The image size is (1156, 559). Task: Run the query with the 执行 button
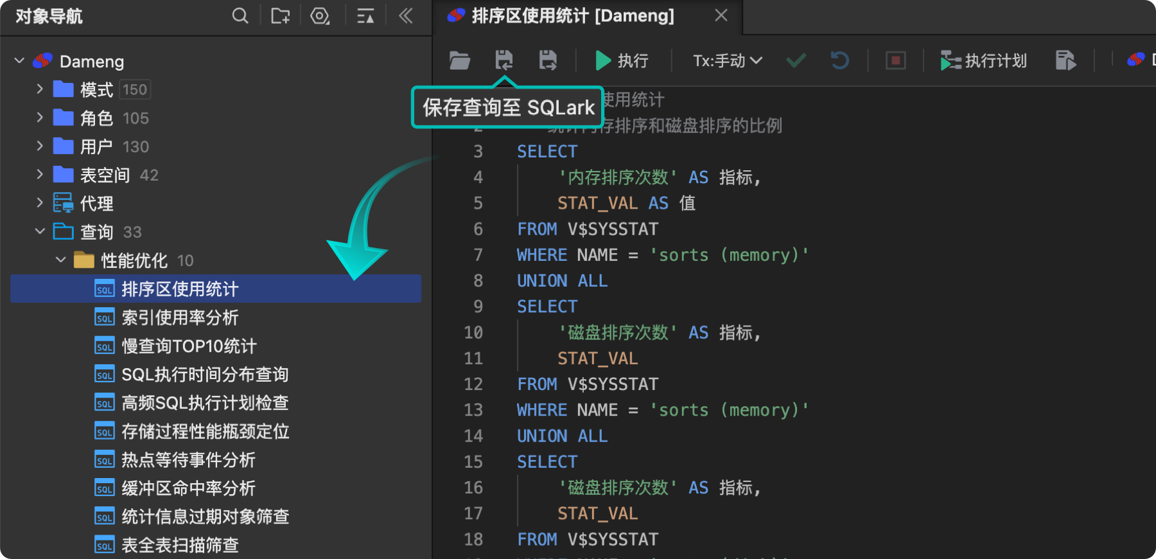(x=622, y=61)
